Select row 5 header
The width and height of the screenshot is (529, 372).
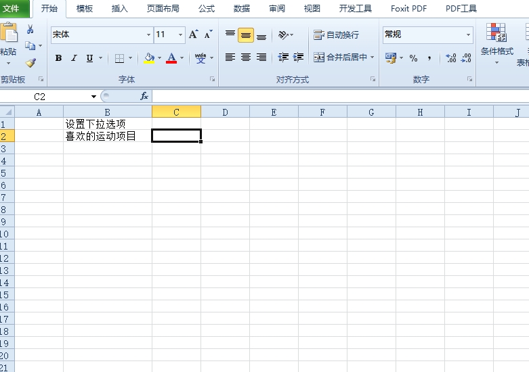[x=7, y=173]
